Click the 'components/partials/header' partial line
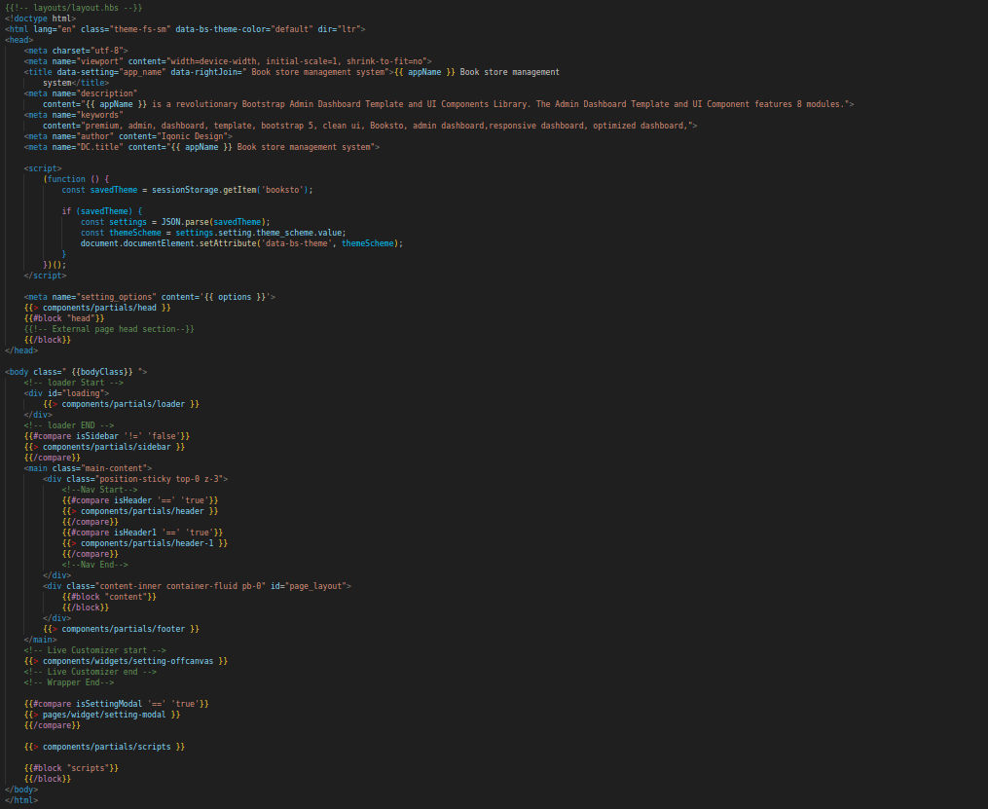The height and width of the screenshot is (809, 988). click(x=140, y=511)
